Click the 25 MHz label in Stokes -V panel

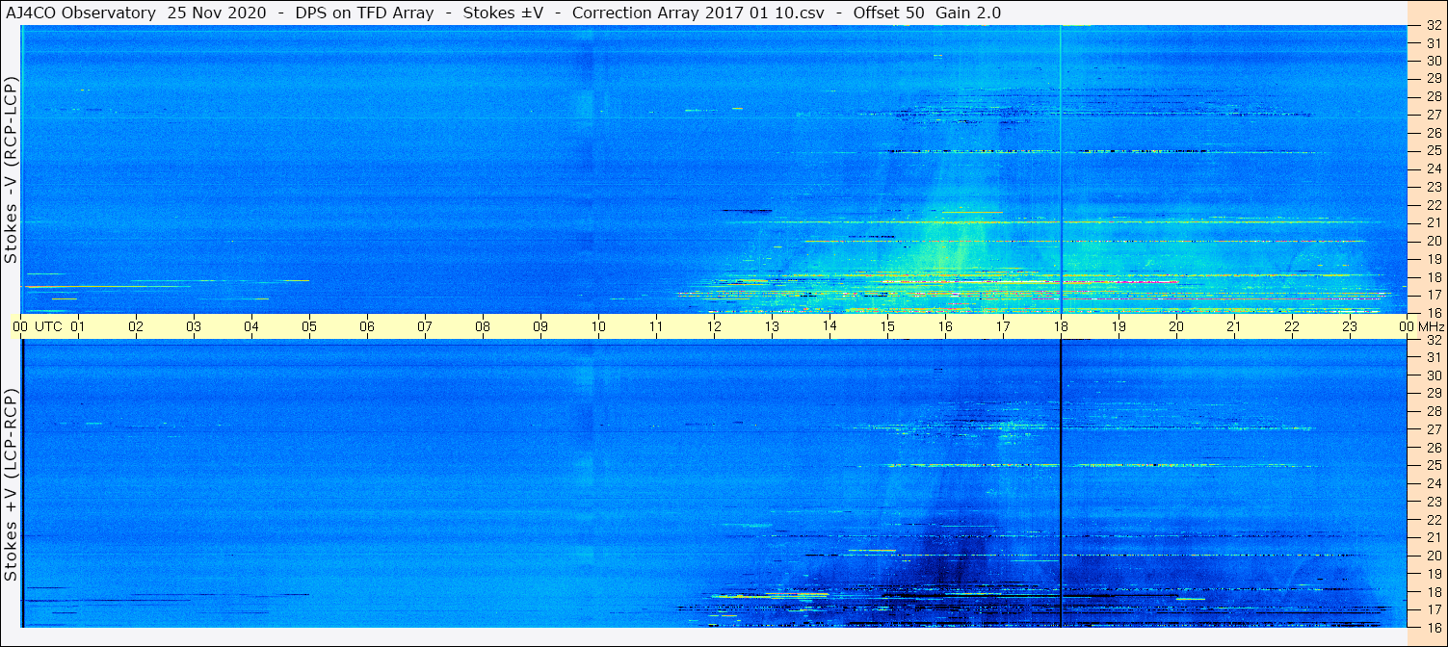[1433, 150]
